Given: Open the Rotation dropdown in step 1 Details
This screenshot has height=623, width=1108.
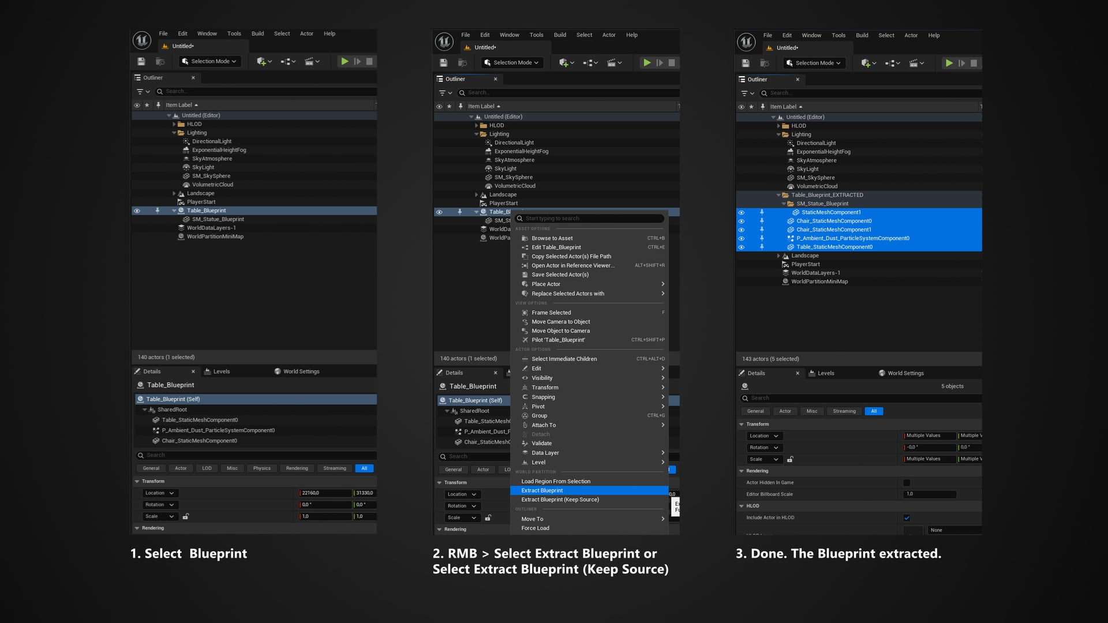Looking at the screenshot, I should click(x=160, y=505).
